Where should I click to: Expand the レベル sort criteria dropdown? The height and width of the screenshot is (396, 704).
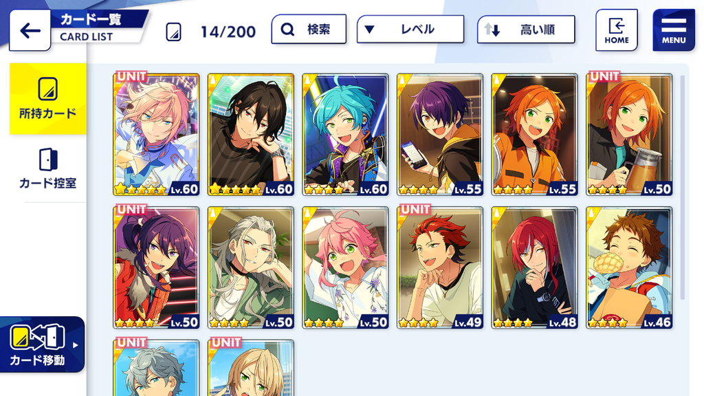click(x=410, y=29)
